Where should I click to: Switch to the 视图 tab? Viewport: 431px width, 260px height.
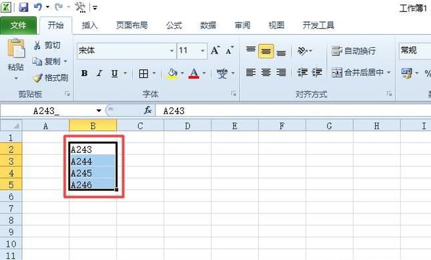tap(276, 25)
